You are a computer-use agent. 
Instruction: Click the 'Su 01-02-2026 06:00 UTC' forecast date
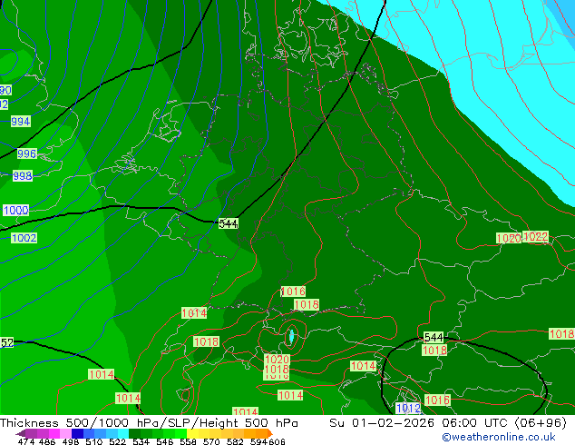(x=420, y=423)
